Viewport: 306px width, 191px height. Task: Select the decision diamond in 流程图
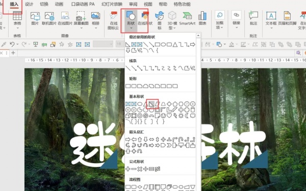coord(140,187)
